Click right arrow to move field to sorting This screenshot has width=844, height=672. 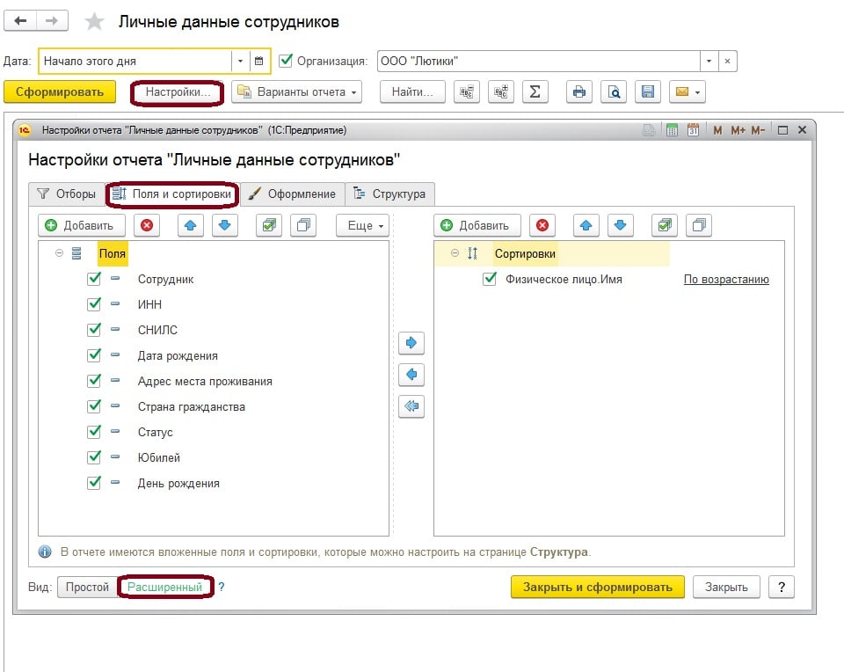click(x=411, y=342)
